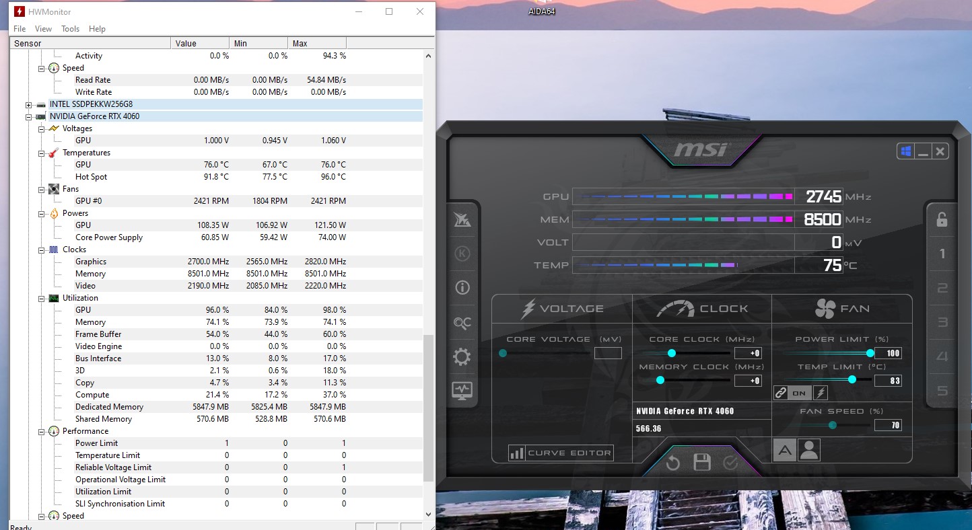Click the Temp Limit slider handle
Image resolution: width=972 pixels, height=530 pixels.
pyautogui.click(x=852, y=380)
